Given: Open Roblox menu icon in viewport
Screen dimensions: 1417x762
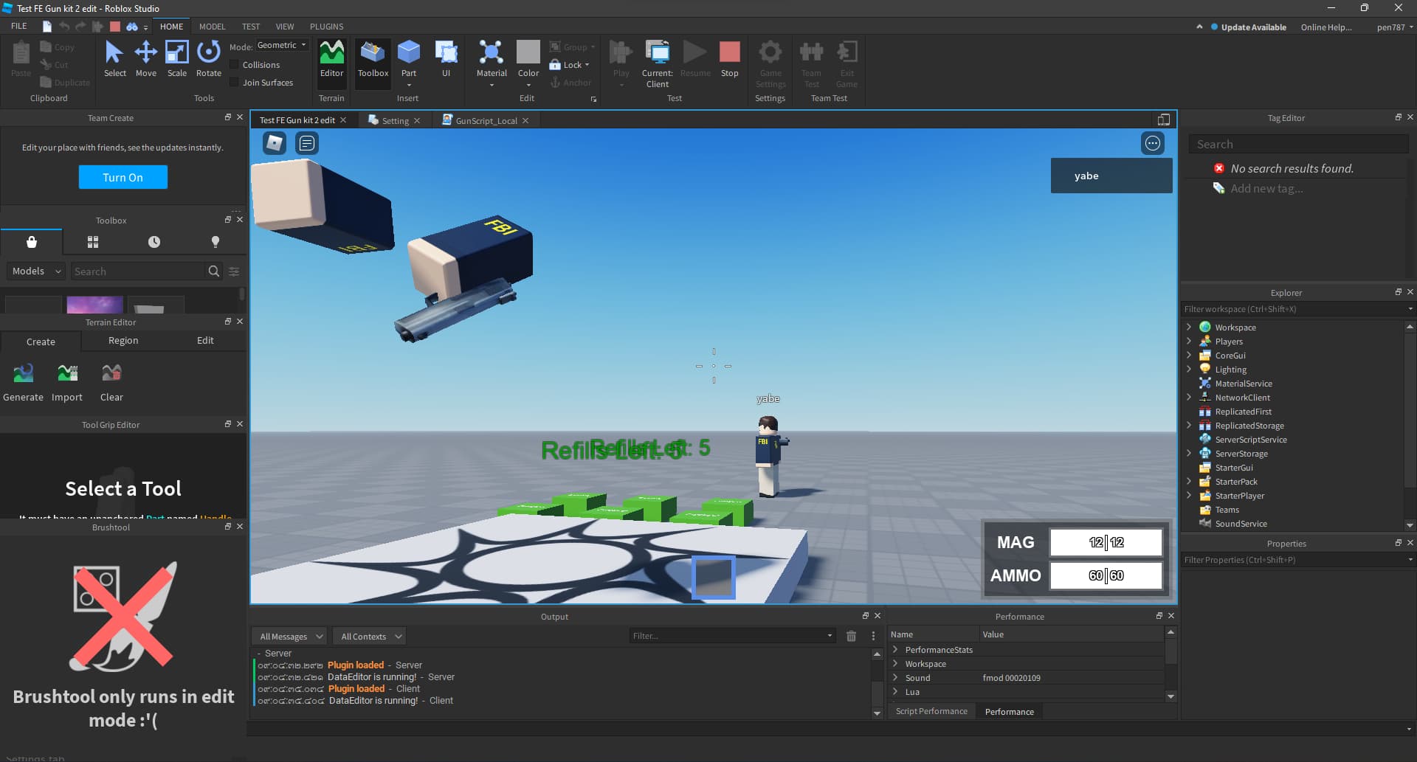Looking at the screenshot, I should coord(275,143).
